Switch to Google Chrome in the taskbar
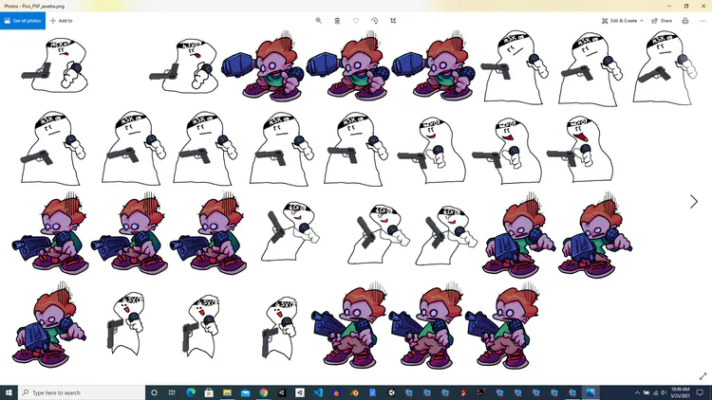Image resolution: width=712 pixels, height=400 pixels. pyautogui.click(x=263, y=392)
